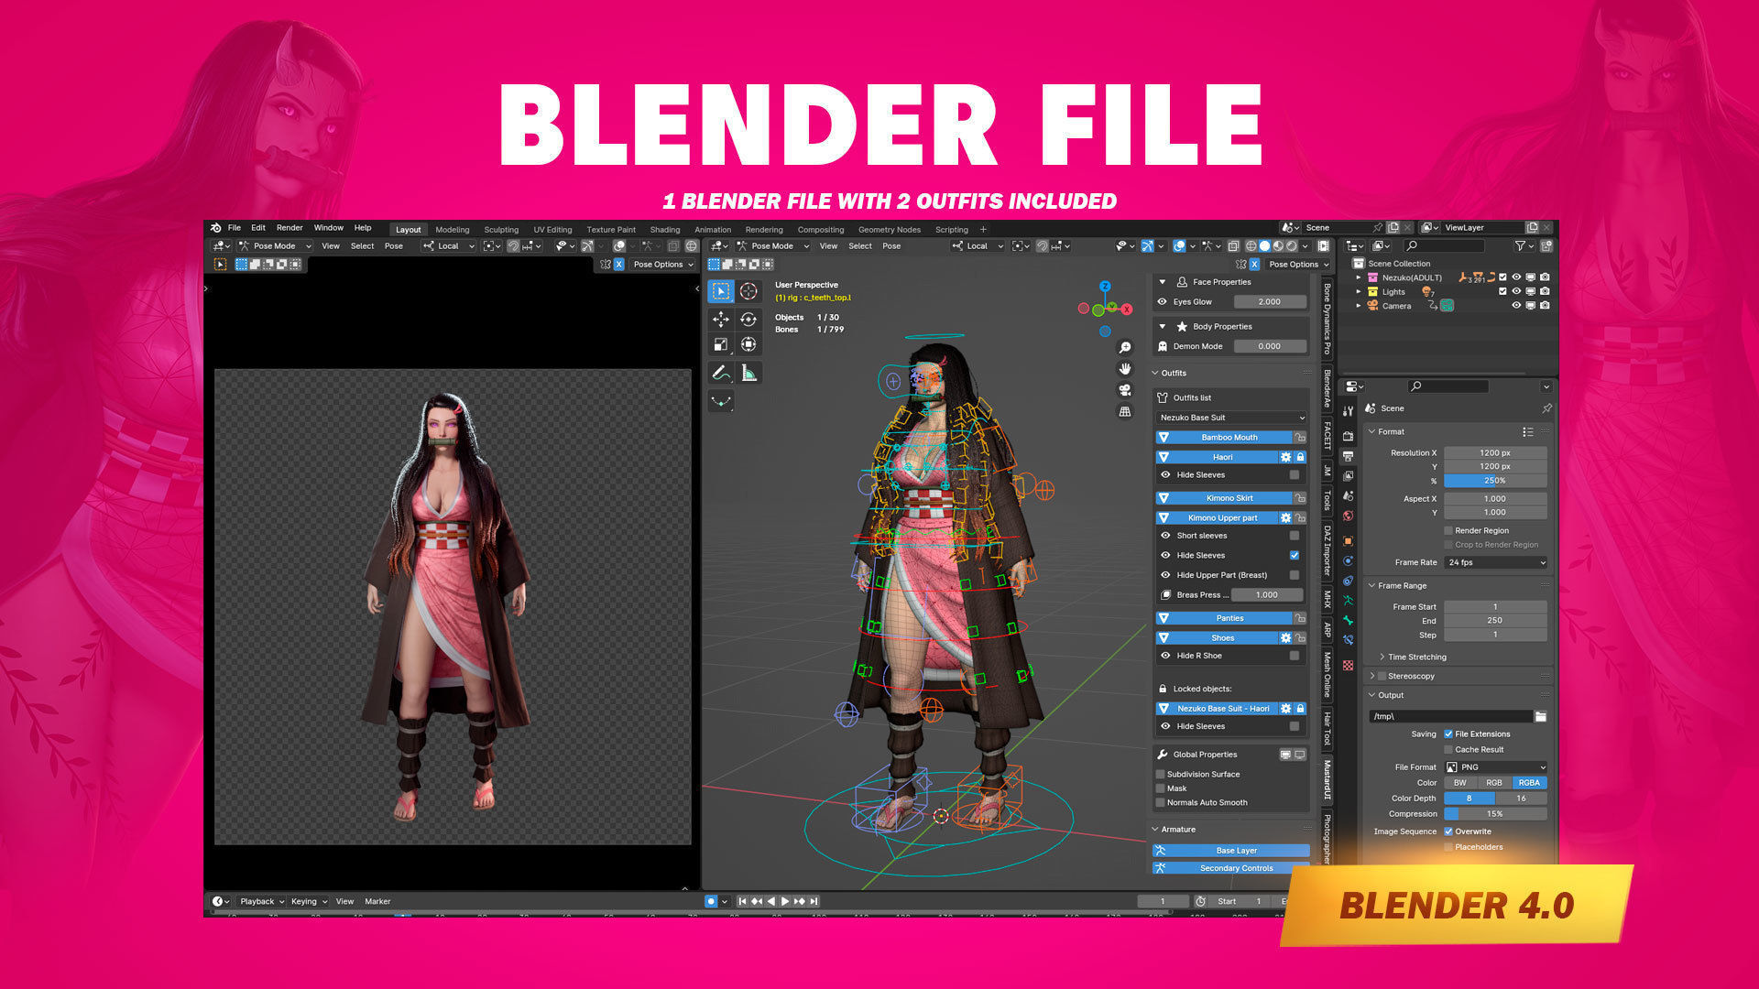The width and height of the screenshot is (1759, 989).
Task: Open the Tool properties tab icon
Action: click(x=1348, y=411)
